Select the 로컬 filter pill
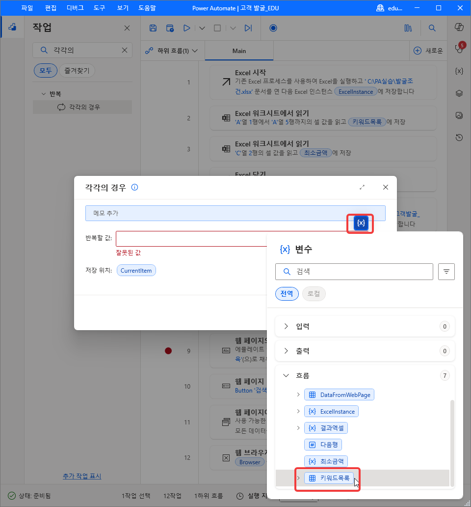Screen dimensions: 471x507 click(314, 294)
